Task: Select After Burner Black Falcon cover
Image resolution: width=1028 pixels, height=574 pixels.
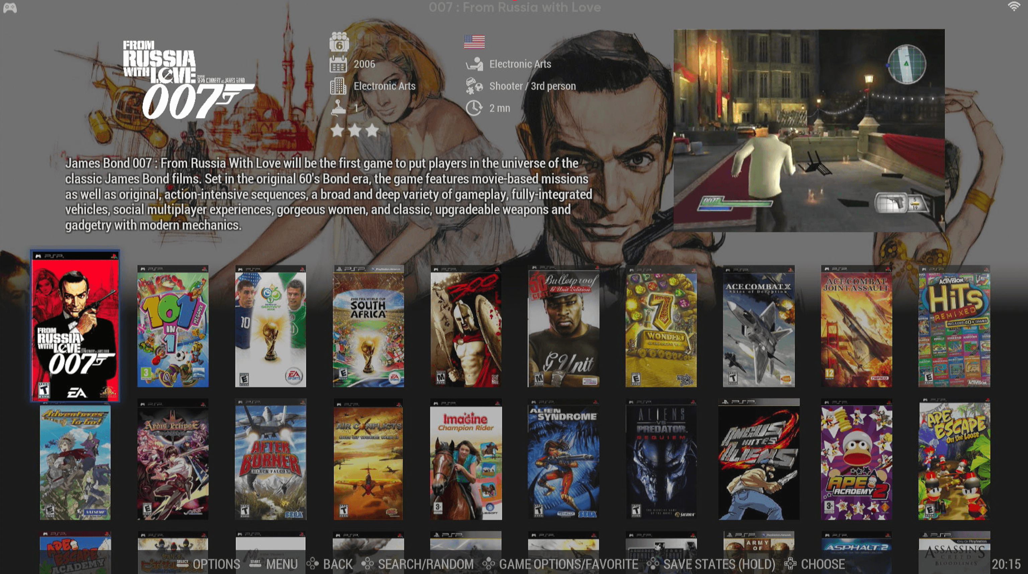Action: (270, 460)
